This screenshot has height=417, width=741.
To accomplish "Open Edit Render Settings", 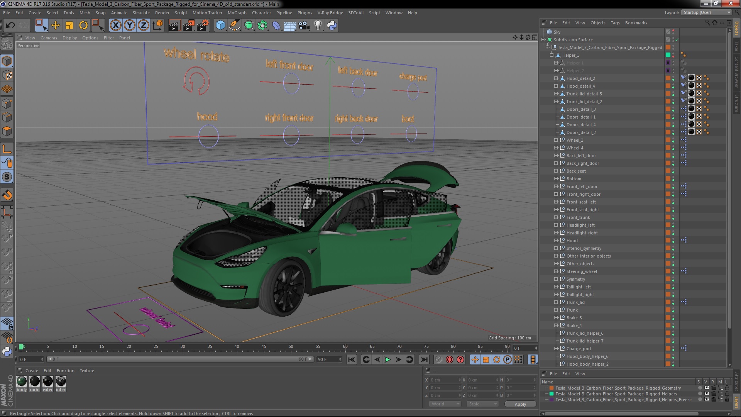I will 203,25.
